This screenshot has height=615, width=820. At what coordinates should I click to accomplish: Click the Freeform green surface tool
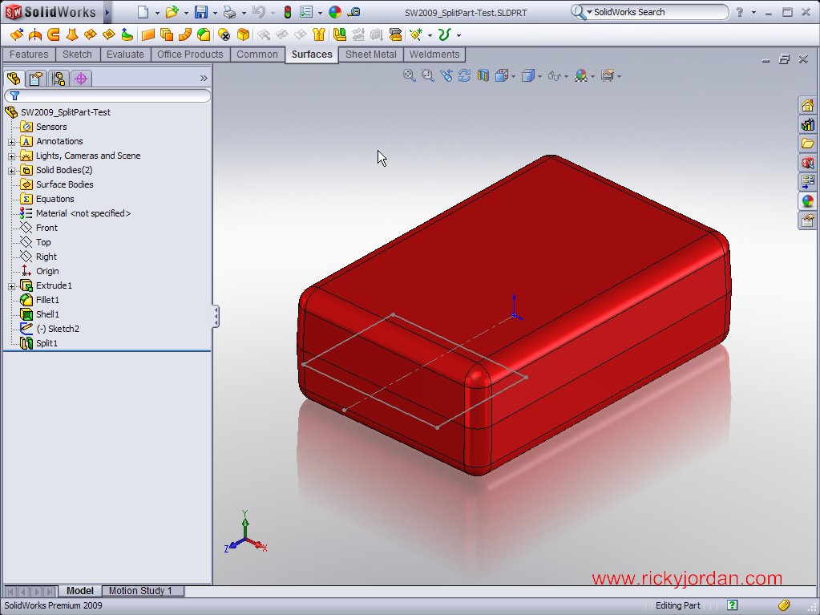click(127, 35)
